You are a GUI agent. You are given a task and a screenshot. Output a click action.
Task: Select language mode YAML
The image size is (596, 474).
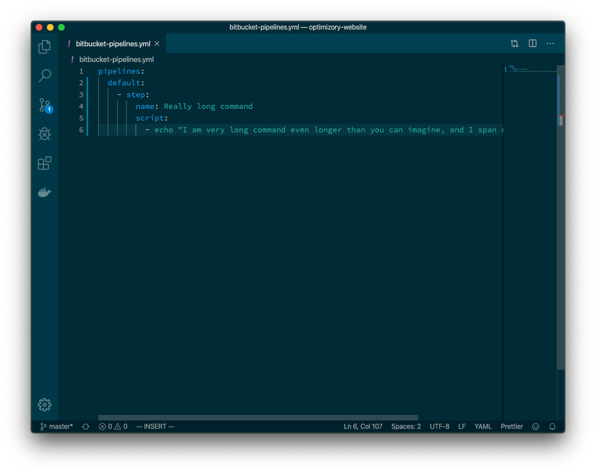[483, 426]
